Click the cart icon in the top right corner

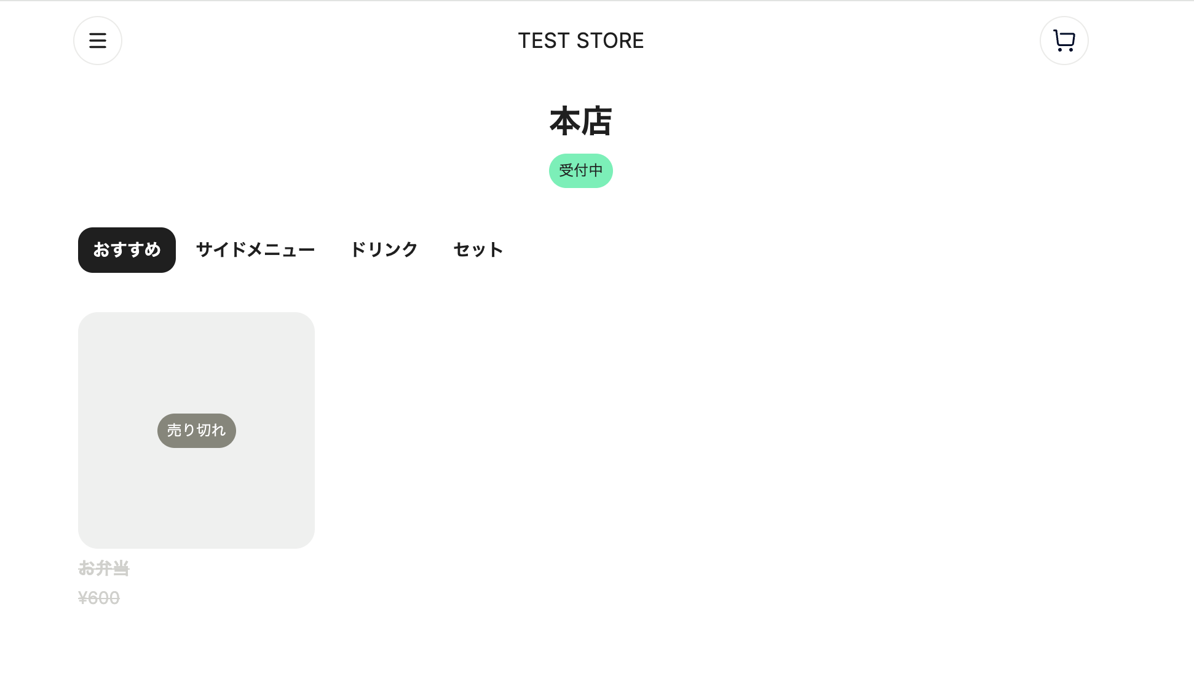[1064, 40]
